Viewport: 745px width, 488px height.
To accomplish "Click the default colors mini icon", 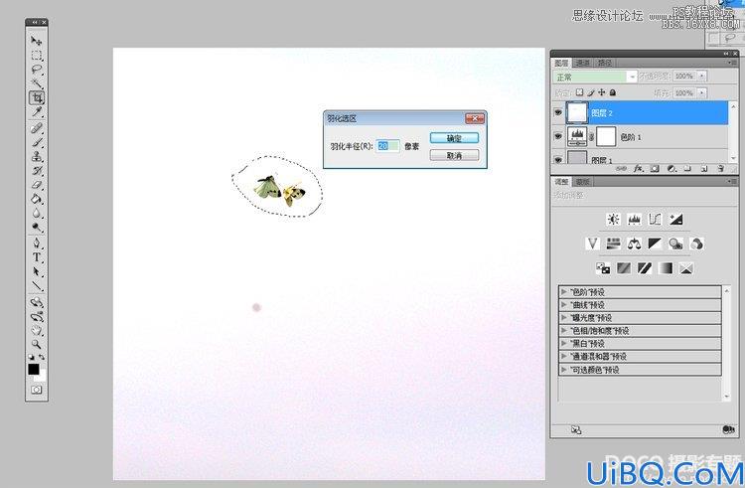I will click(x=32, y=357).
